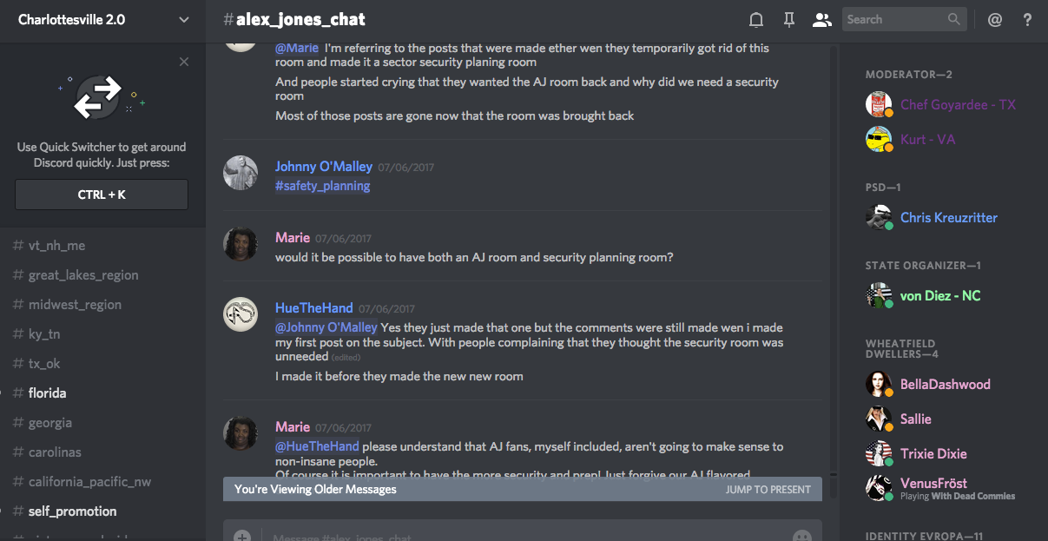This screenshot has width=1048, height=541.
Task: Click Chef Goyardee - TX avatar
Action: click(x=879, y=105)
